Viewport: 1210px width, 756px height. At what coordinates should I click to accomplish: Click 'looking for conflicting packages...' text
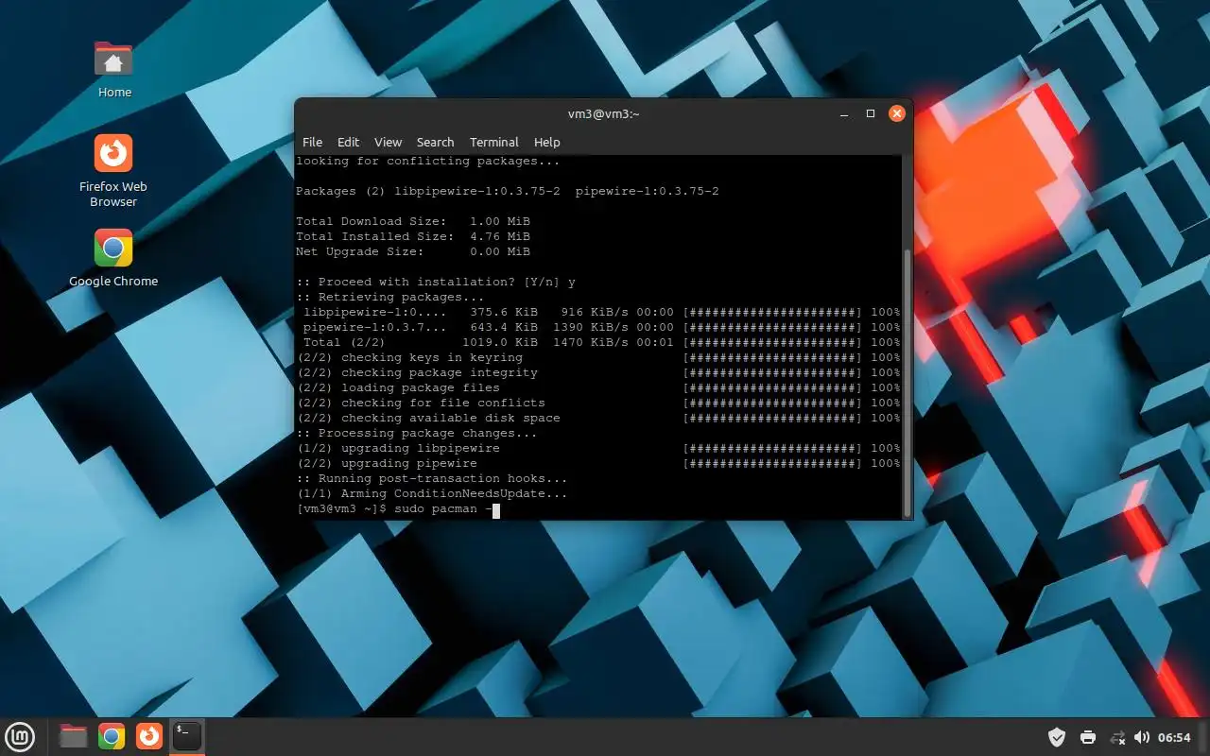(428, 162)
